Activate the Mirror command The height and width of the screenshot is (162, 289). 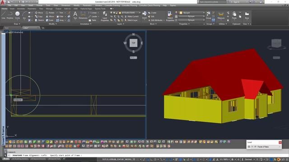[x=50, y=17]
